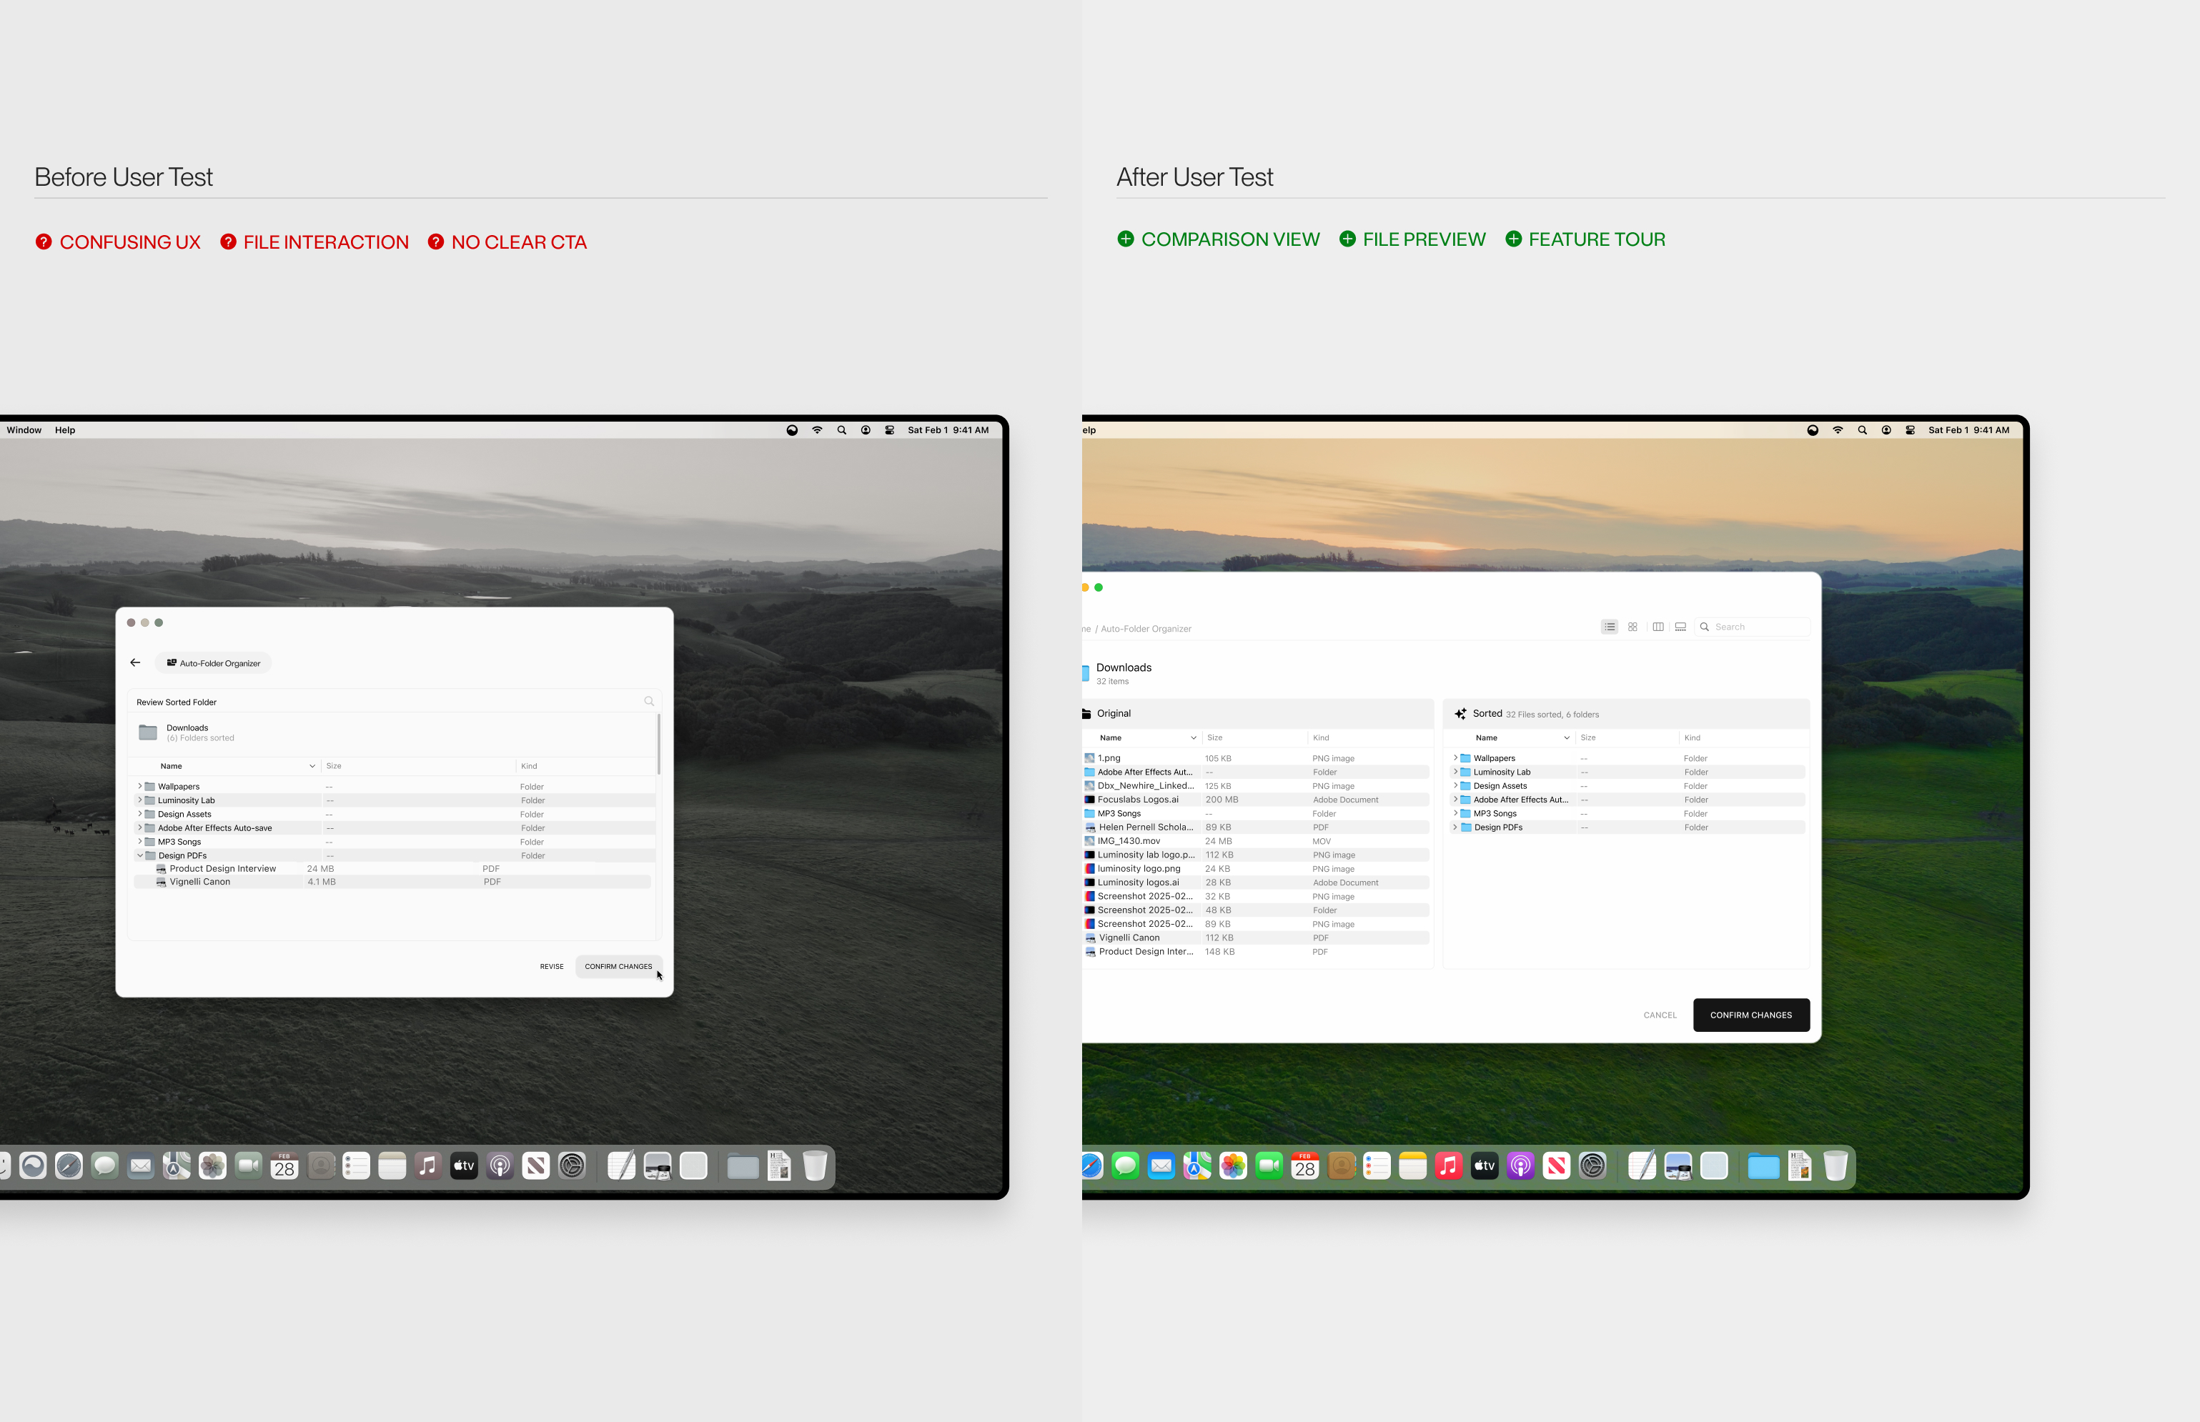Open Maps in the After mockup dock
The height and width of the screenshot is (1422, 2200).
1197,1166
